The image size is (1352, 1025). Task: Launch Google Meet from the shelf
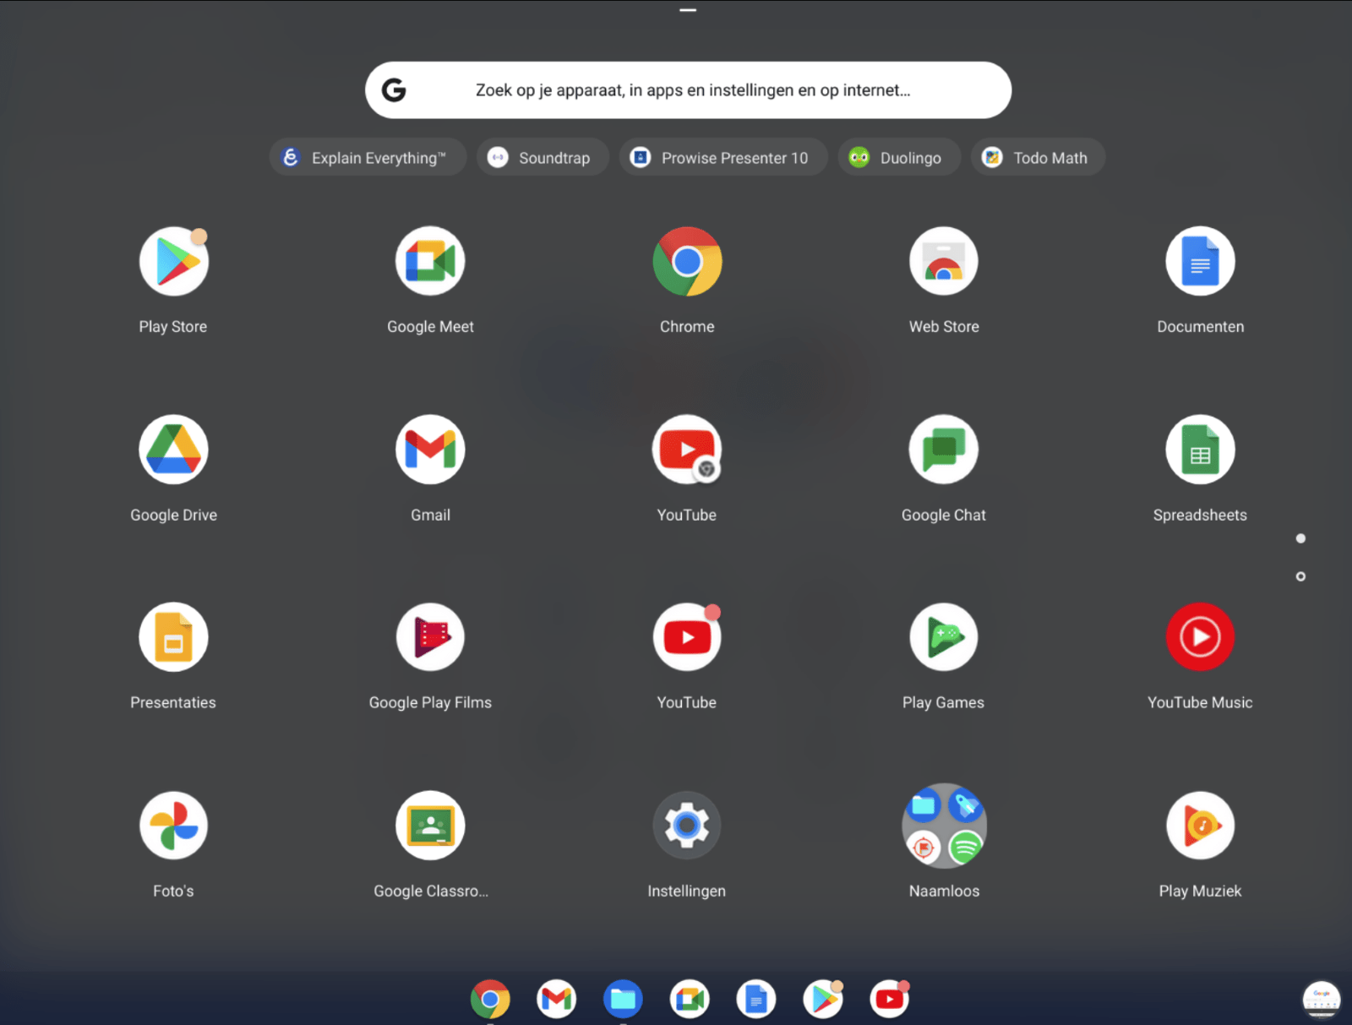click(x=690, y=1000)
